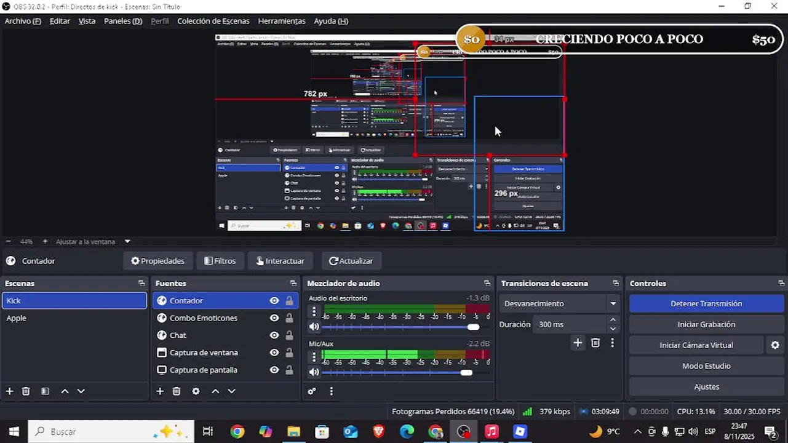
Task: Undock the Controles panel
Action: tap(781, 284)
